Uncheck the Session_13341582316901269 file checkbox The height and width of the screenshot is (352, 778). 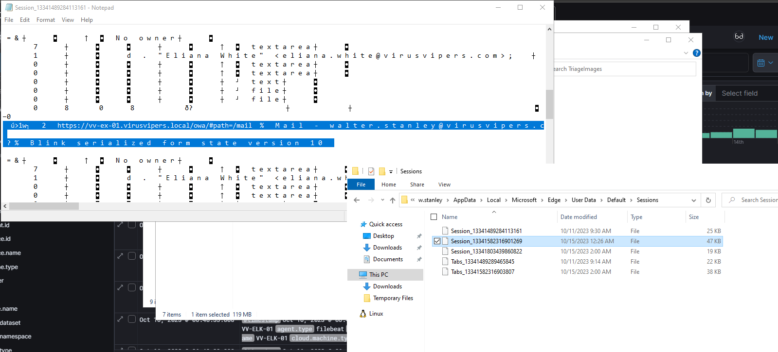click(x=437, y=241)
